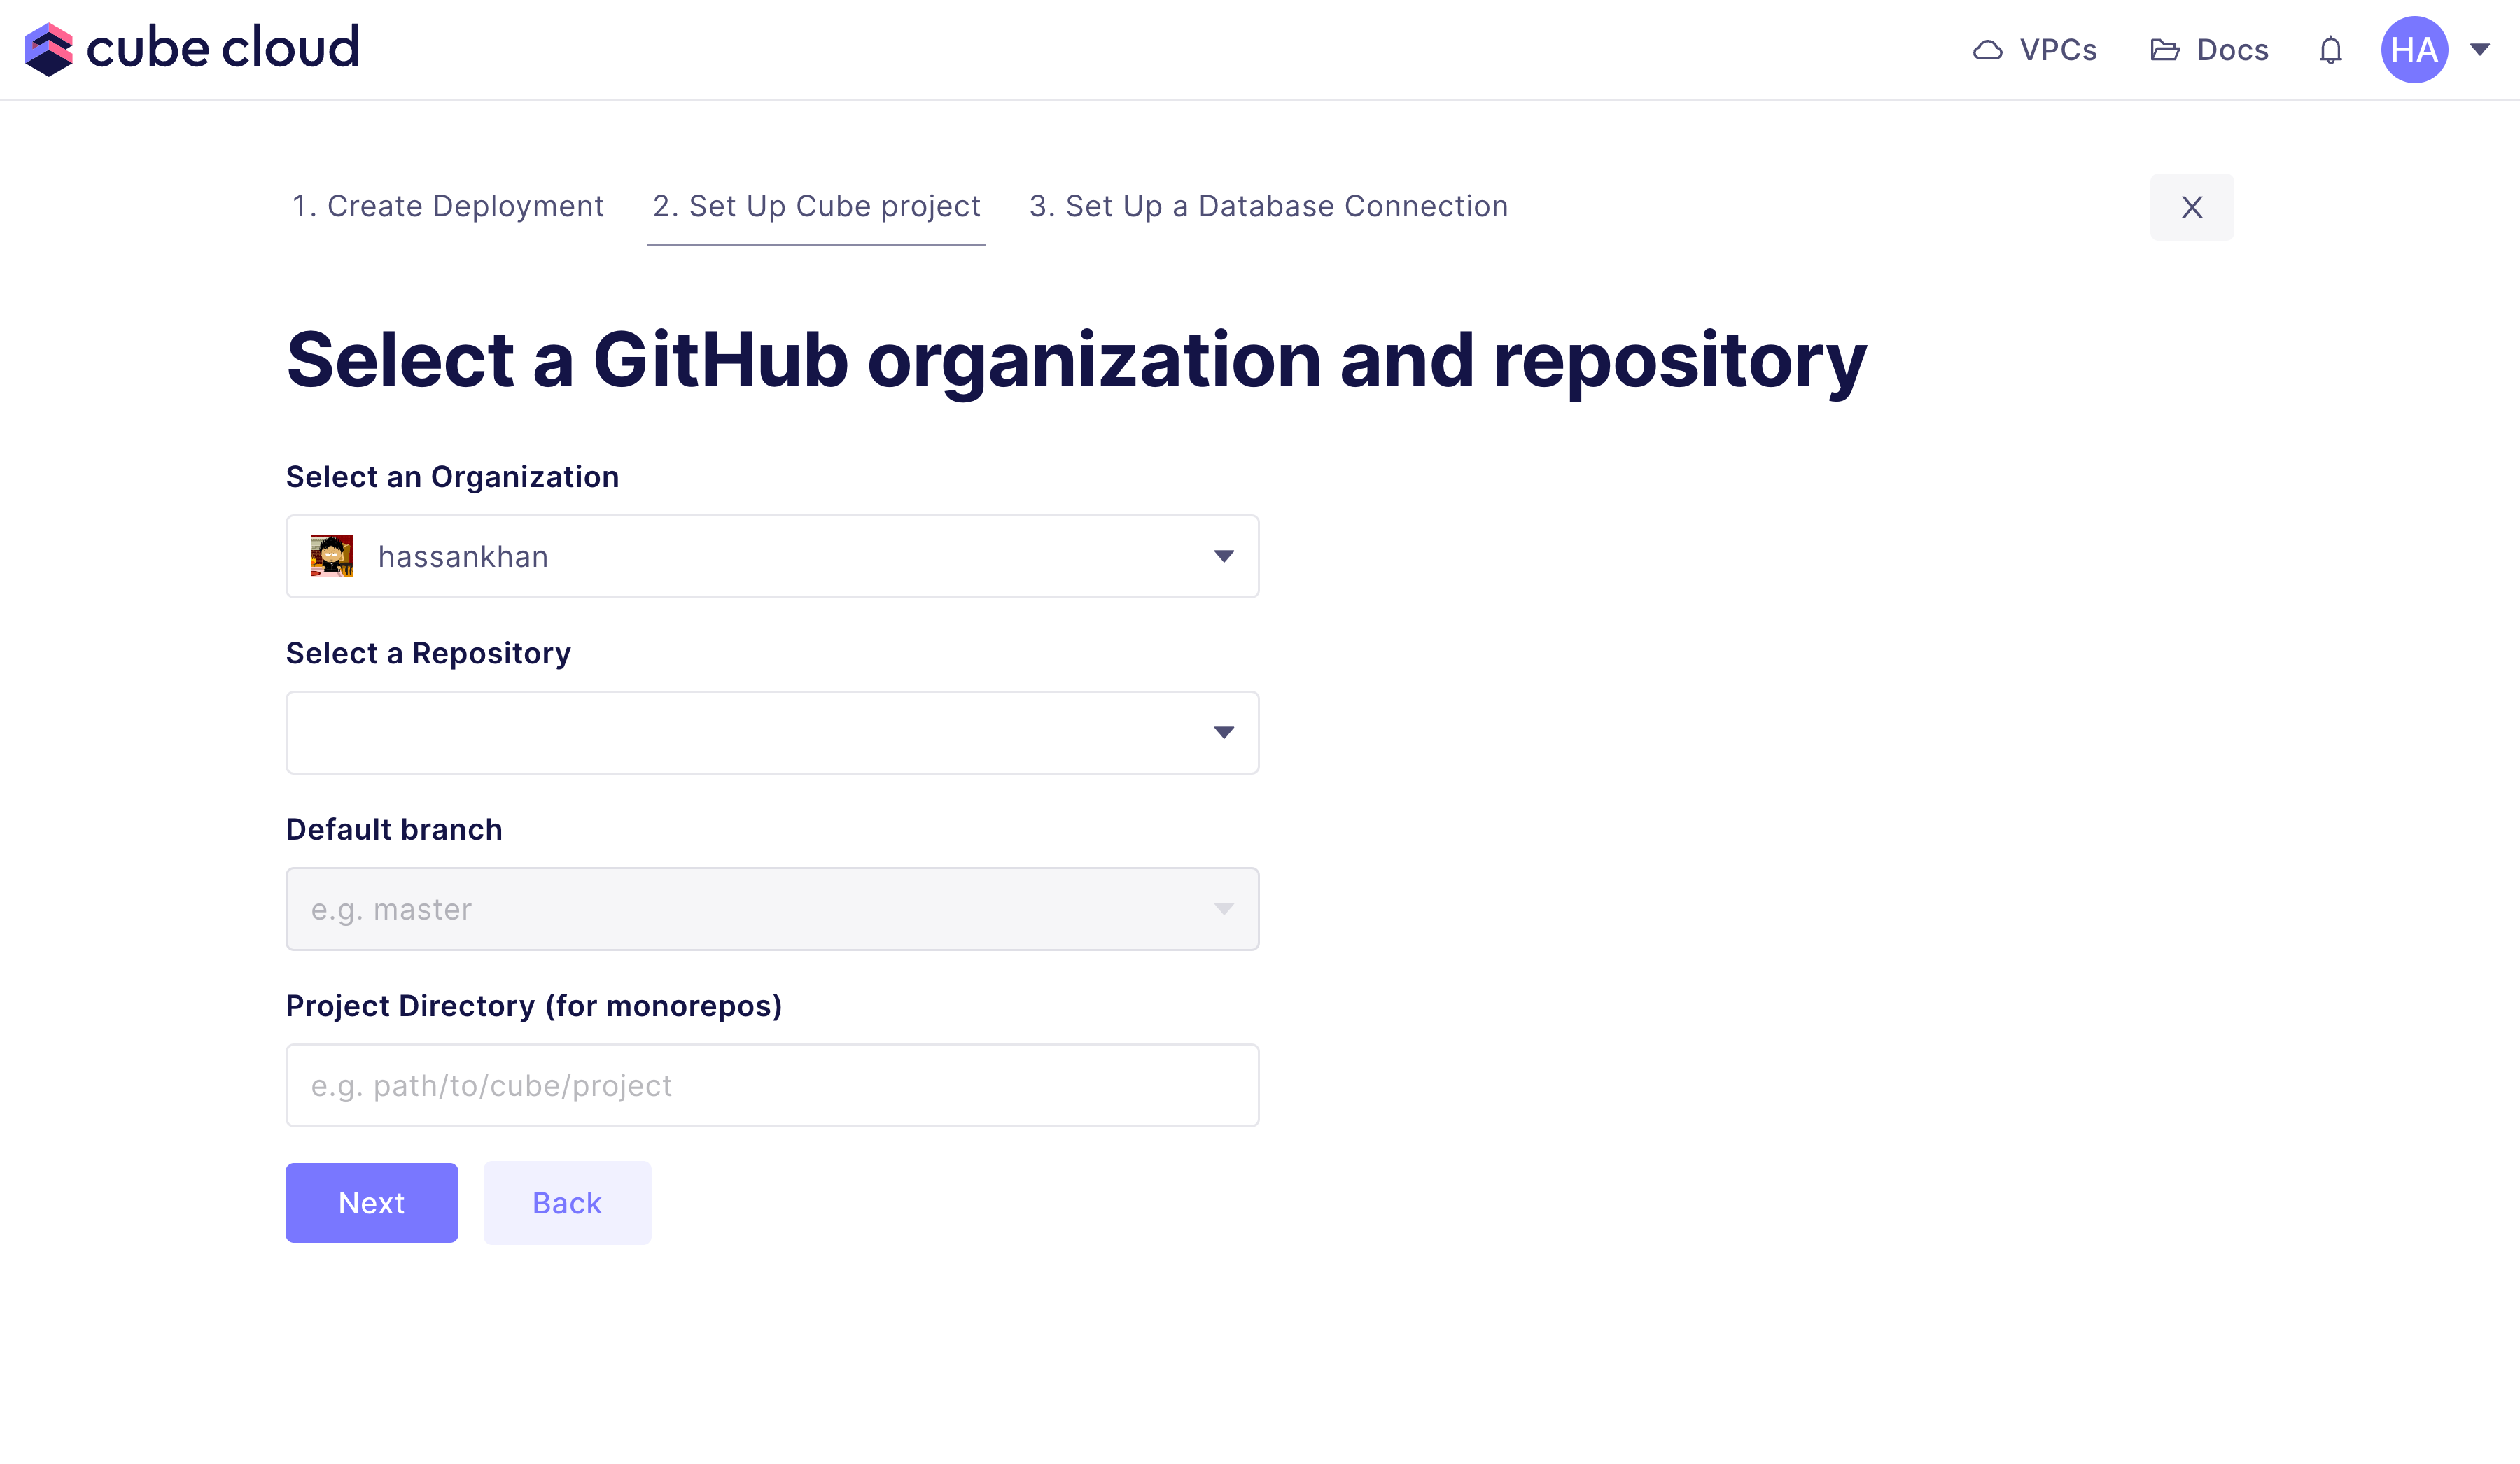Viewport: 2520px width, 1464px height.
Task: Click the hassankhan organization avatar thumbnail
Action: pos(332,556)
